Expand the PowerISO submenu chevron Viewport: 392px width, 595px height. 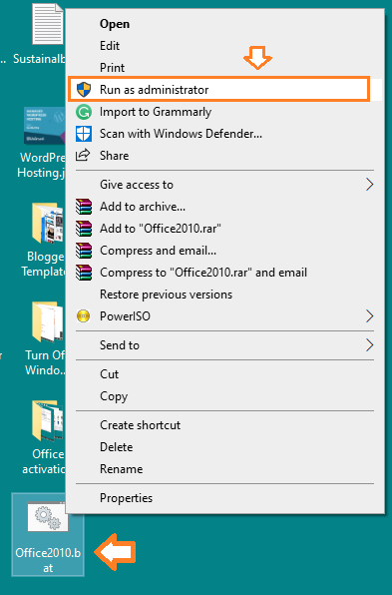(370, 316)
